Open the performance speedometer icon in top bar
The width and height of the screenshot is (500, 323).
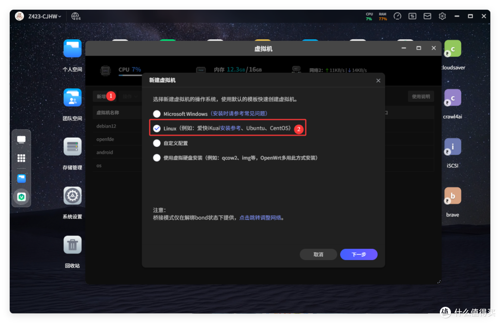click(x=397, y=16)
